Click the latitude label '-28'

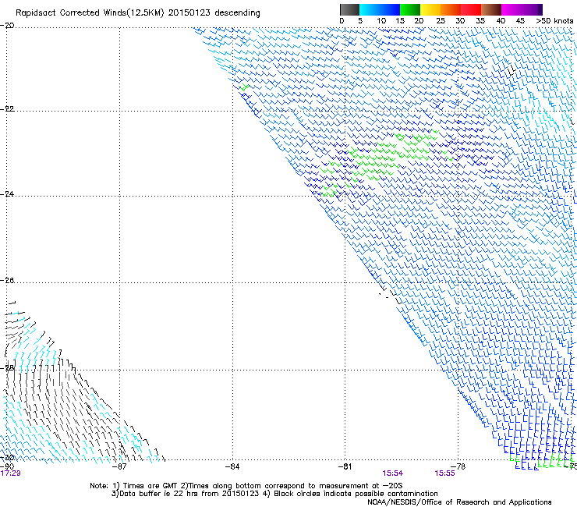pyautogui.click(x=7, y=367)
